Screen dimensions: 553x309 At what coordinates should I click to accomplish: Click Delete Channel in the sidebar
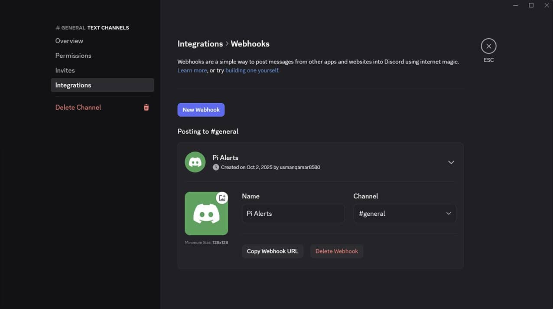(78, 107)
